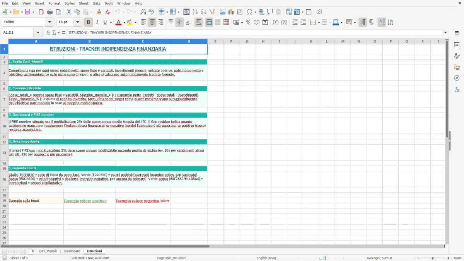Click the Print icon

(50, 12)
